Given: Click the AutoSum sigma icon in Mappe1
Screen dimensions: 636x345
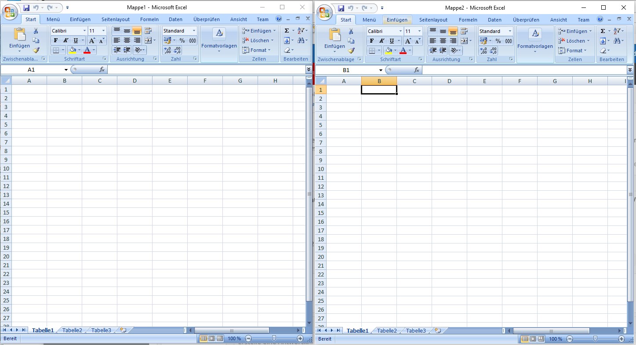Looking at the screenshot, I should coord(287,31).
